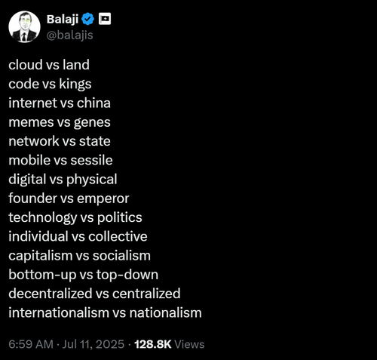Click the "network vs state" line
Viewport: 377px width, 360px height.
60,141
